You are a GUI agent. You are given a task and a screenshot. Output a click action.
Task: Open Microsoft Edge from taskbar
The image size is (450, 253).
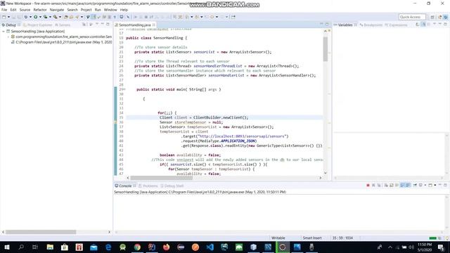(108, 247)
